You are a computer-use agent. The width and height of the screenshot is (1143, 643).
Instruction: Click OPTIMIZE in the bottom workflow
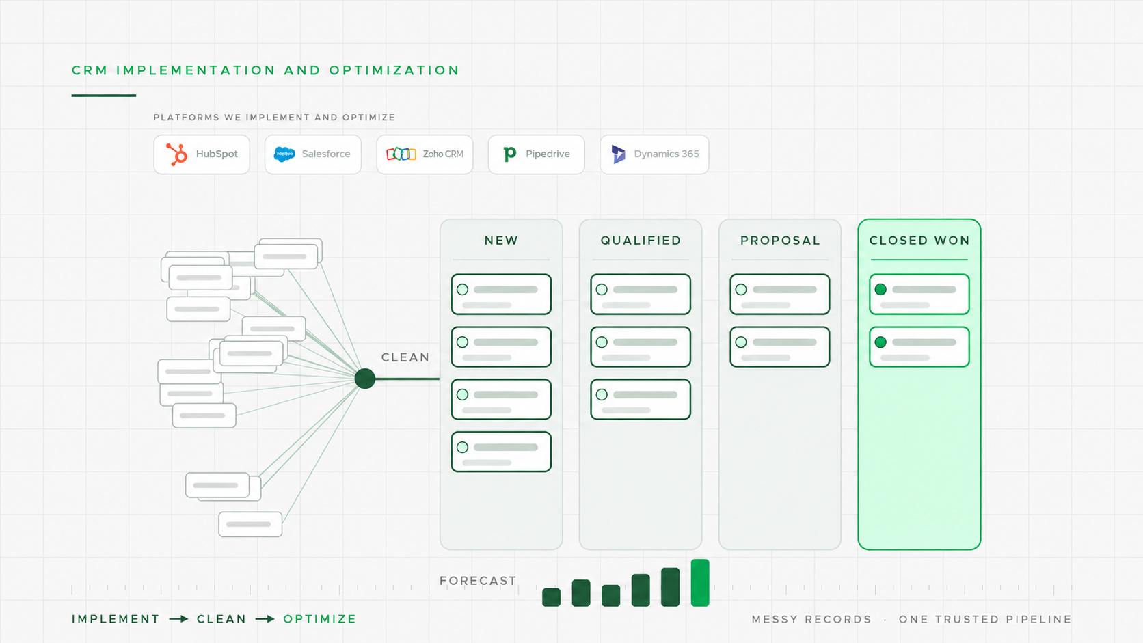[320, 619]
